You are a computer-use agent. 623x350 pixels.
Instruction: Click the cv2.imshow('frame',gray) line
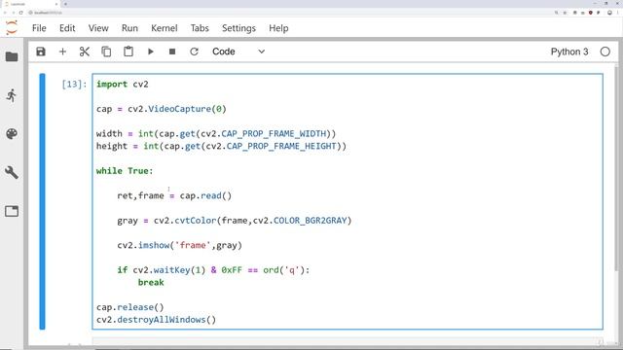tap(179, 245)
